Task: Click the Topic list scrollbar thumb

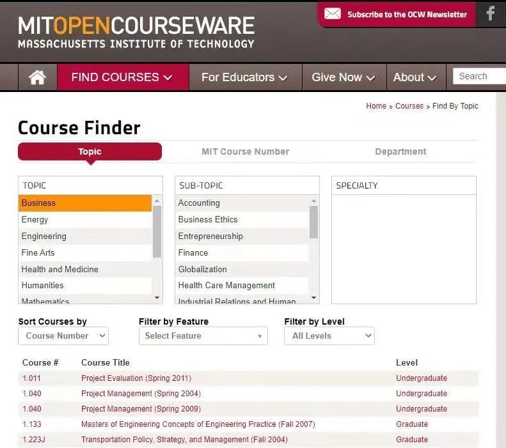Action: point(157,232)
